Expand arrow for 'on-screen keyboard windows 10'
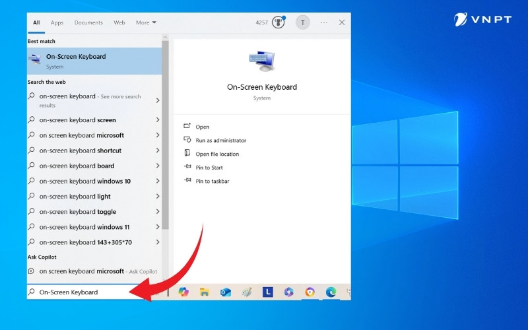The width and height of the screenshot is (528, 330). (158, 181)
